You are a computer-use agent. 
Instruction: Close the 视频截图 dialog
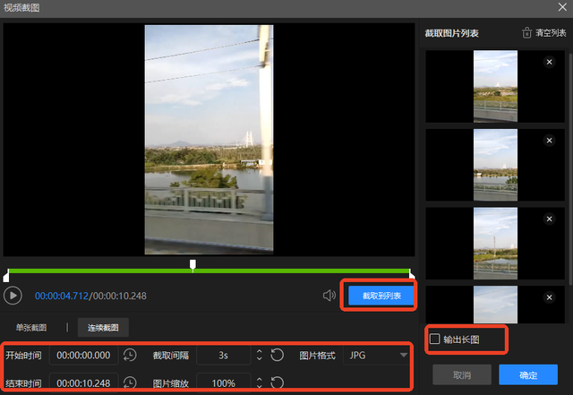[562, 7]
